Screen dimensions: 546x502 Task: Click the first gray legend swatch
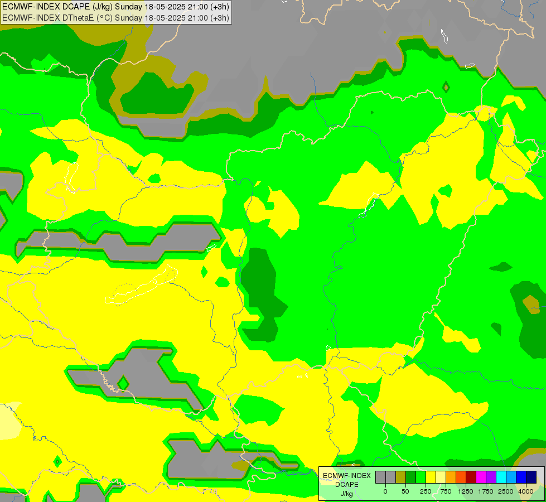point(380,477)
